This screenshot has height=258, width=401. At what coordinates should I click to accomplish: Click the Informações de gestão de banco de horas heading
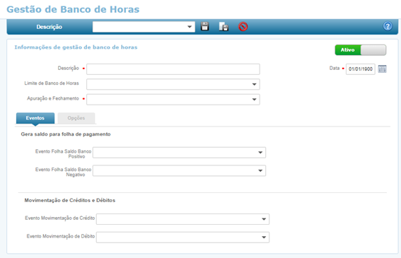[x=76, y=47]
